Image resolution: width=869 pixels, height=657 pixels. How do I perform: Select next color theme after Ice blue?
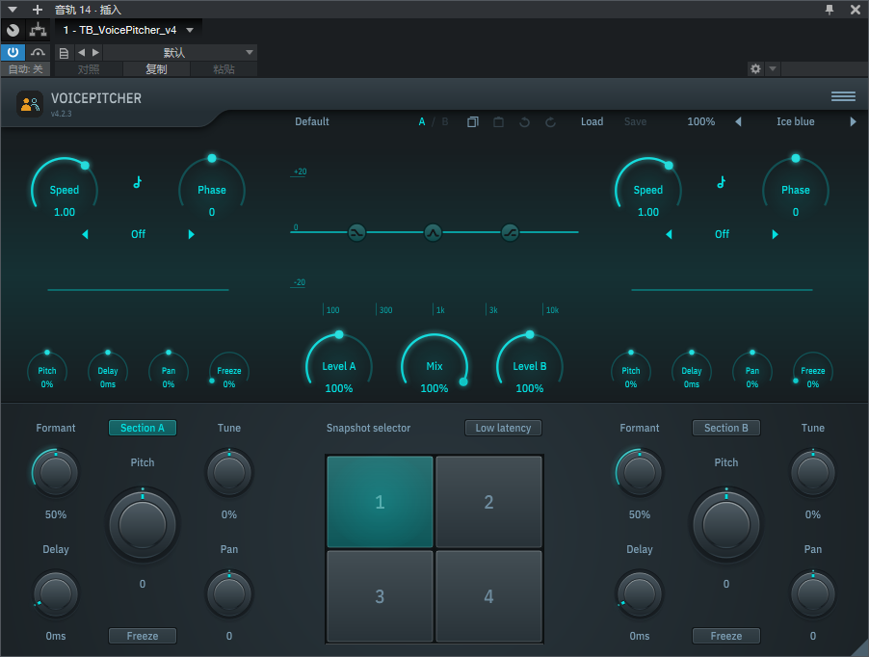pos(853,122)
